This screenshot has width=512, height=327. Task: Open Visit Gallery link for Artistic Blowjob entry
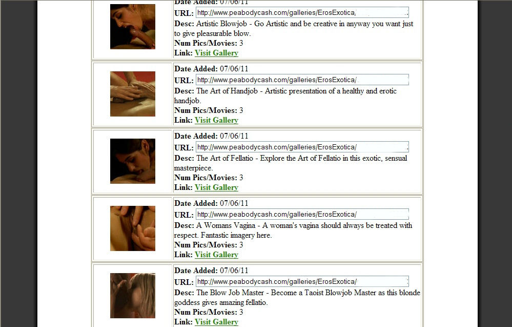click(216, 53)
